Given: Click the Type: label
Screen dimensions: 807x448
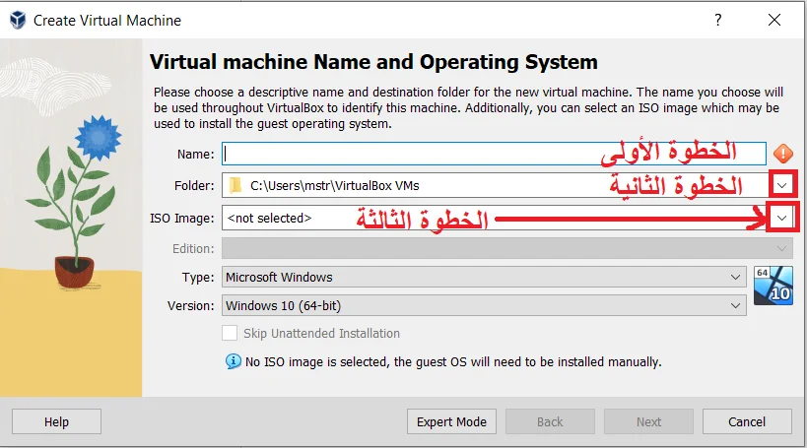Looking at the screenshot, I should coord(198,278).
